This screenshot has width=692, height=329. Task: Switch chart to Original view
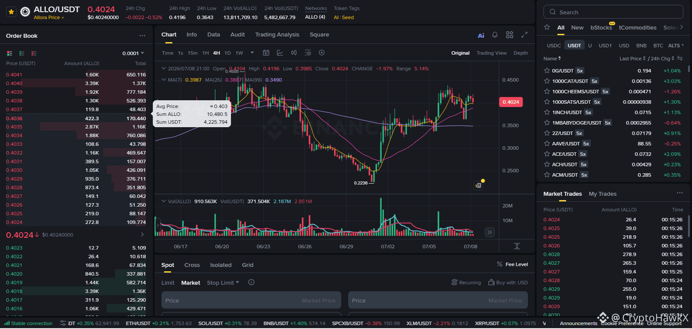(x=460, y=53)
